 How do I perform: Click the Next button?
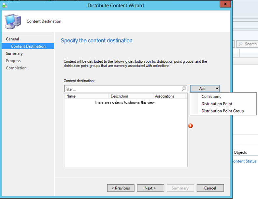[x=150, y=188]
